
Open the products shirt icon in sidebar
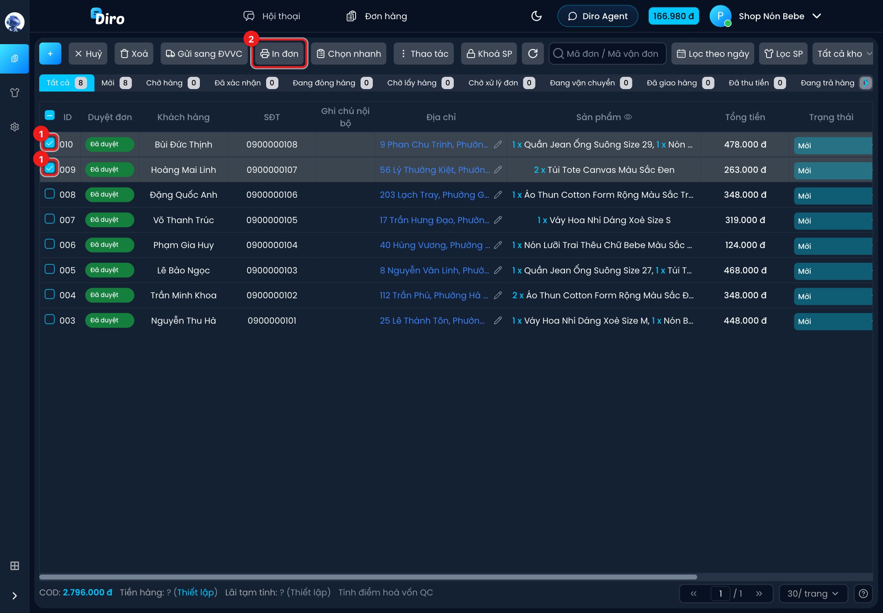coord(15,93)
